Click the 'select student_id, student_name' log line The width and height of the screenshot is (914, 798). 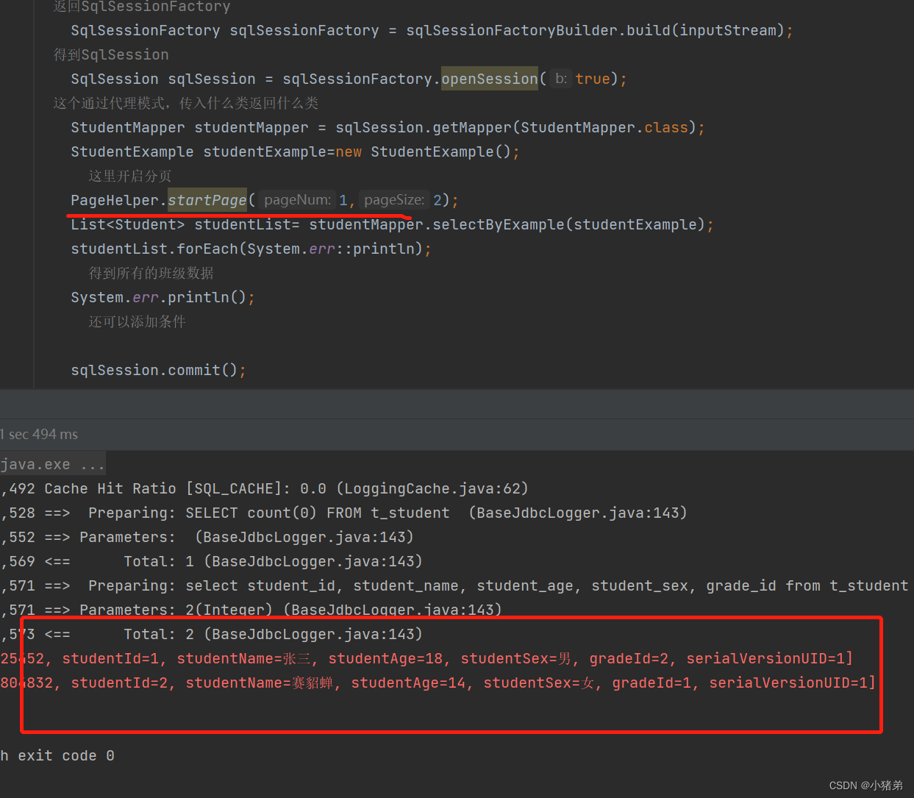[x=454, y=585]
